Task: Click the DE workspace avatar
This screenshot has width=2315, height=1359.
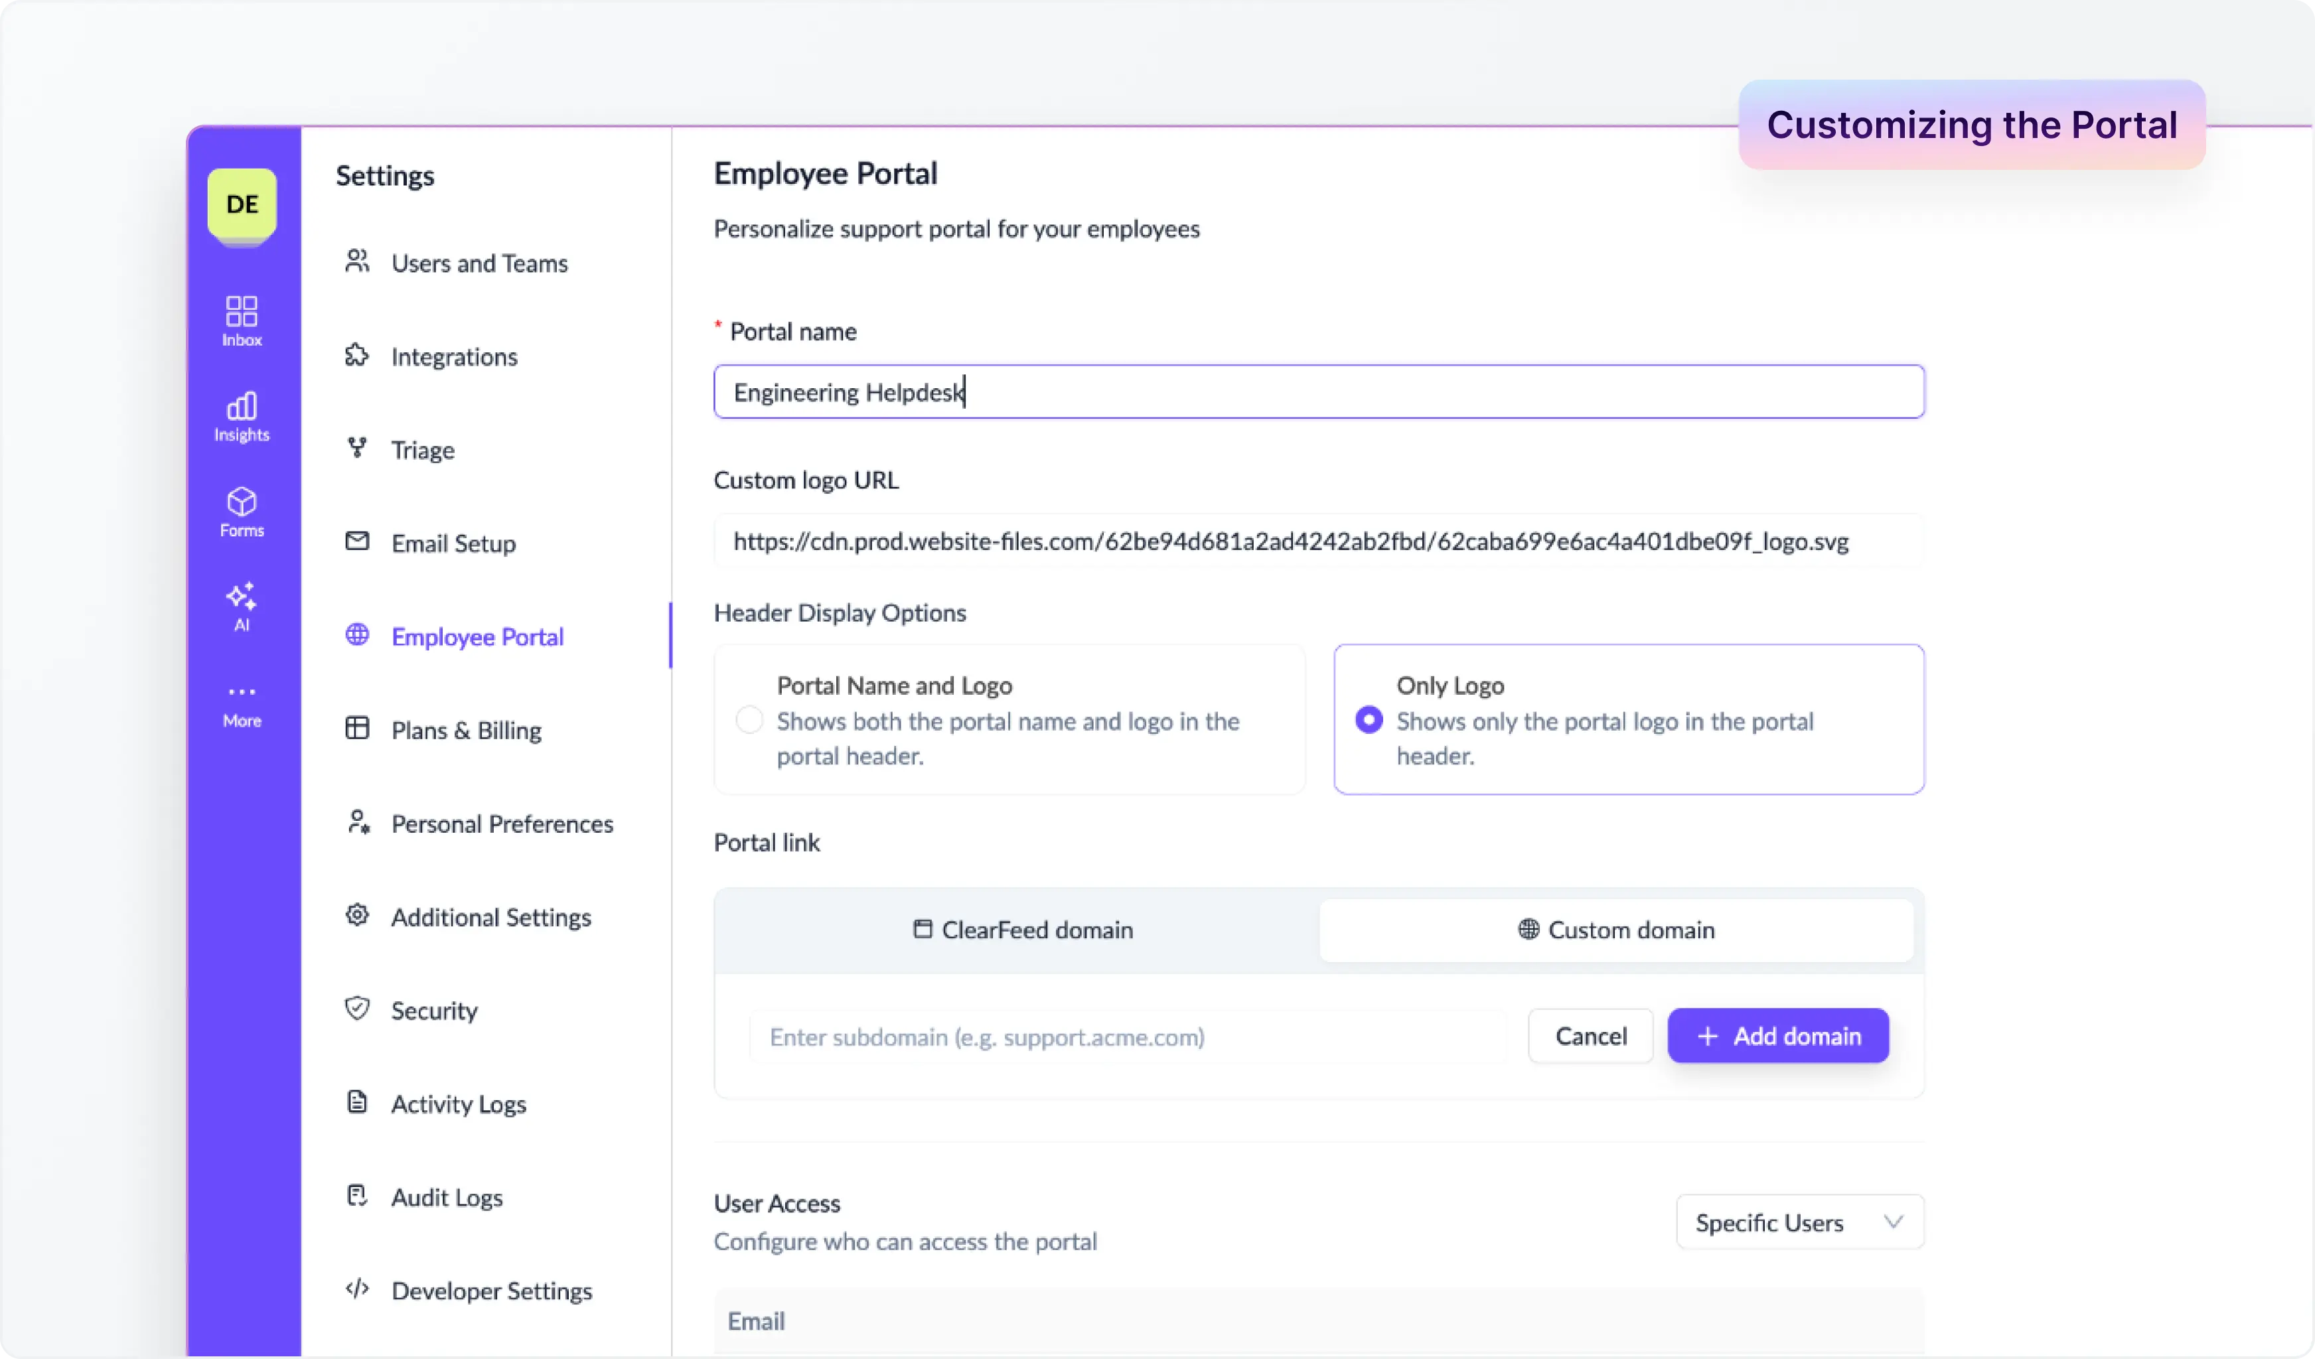Action: point(242,204)
